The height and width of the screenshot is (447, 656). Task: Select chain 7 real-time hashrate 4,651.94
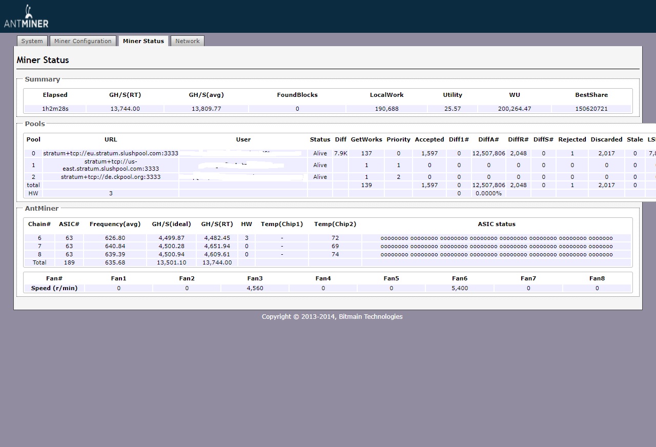[x=217, y=246]
